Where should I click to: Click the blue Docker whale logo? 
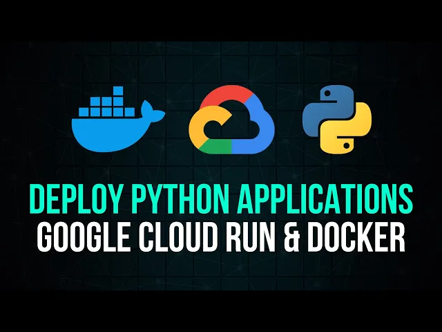(118, 119)
